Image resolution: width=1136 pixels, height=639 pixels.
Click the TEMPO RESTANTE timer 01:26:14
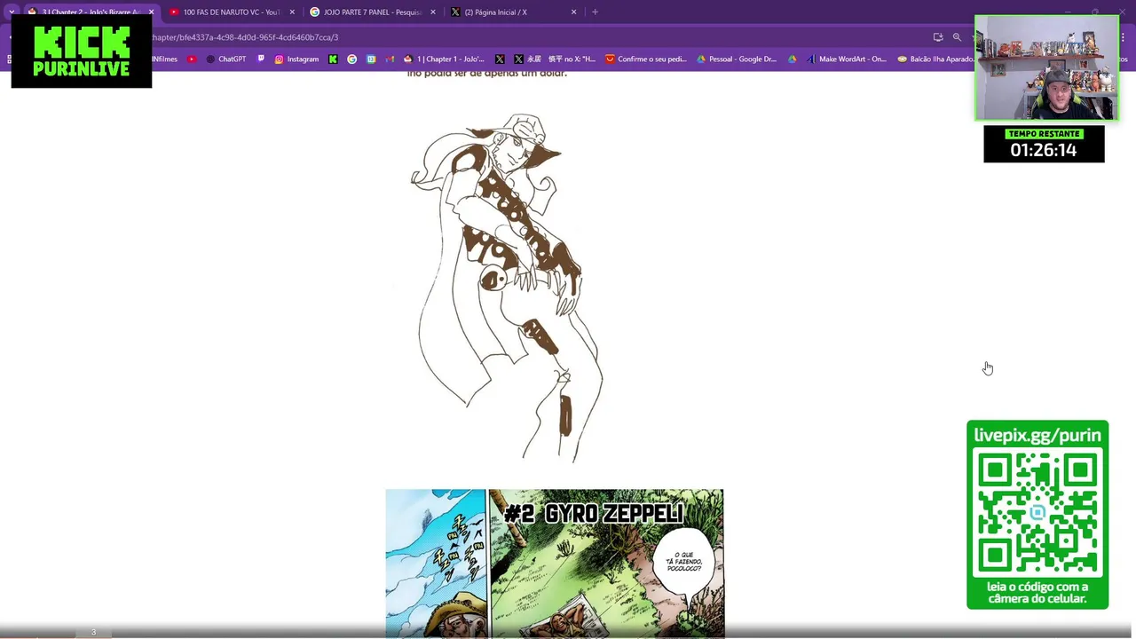[x=1044, y=144]
